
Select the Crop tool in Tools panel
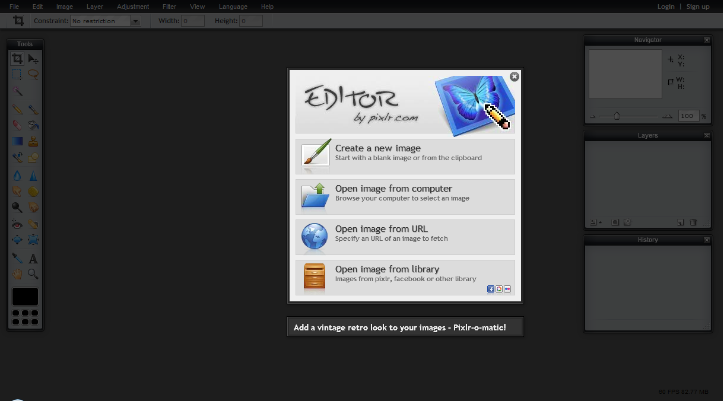tap(17, 59)
